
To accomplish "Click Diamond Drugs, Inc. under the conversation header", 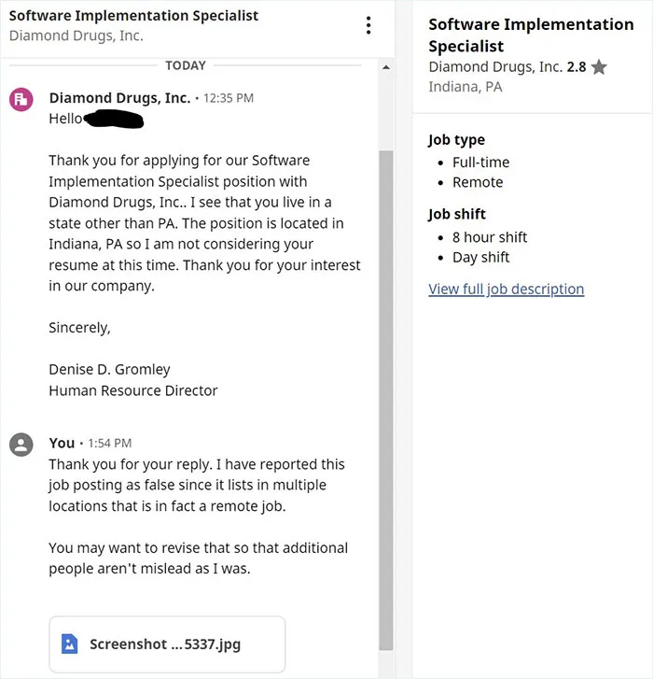I will click(x=76, y=35).
